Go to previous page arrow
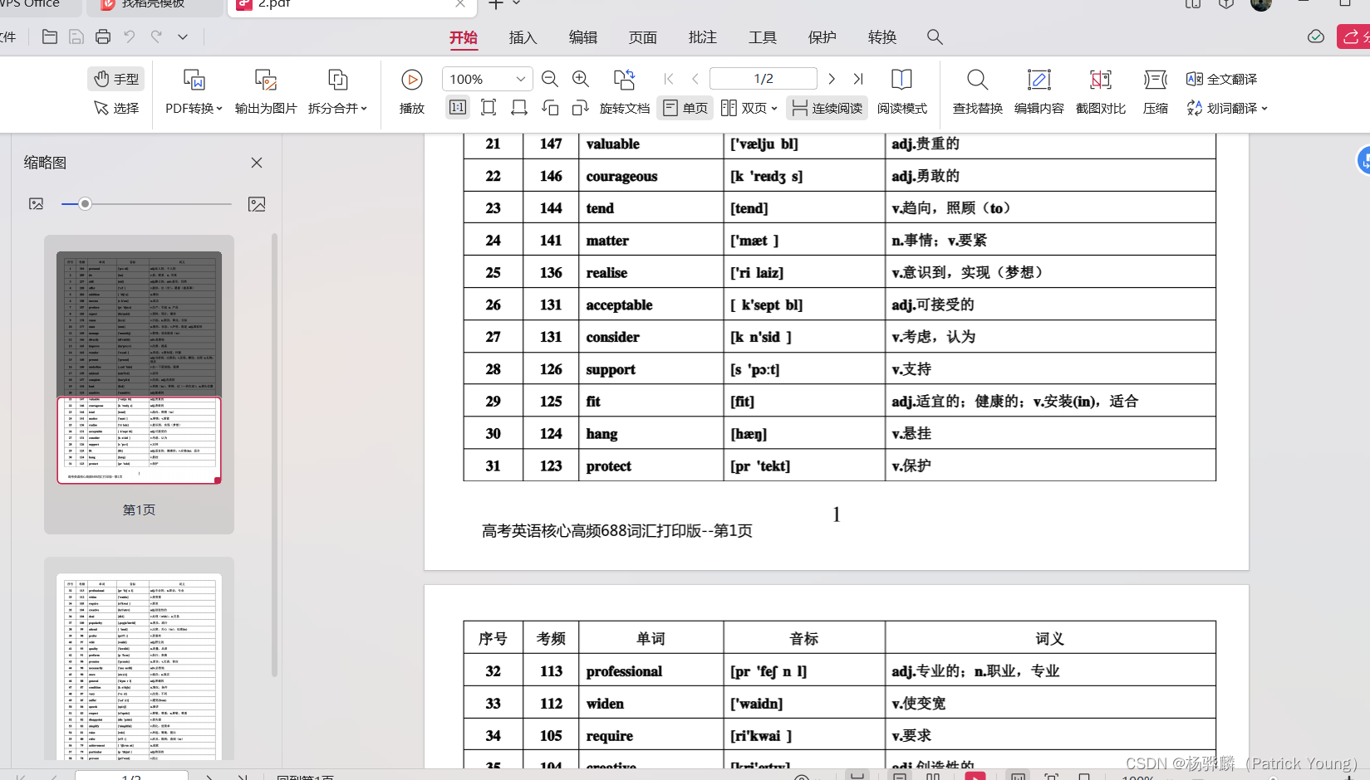1370x780 pixels. click(x=695, y=79)
